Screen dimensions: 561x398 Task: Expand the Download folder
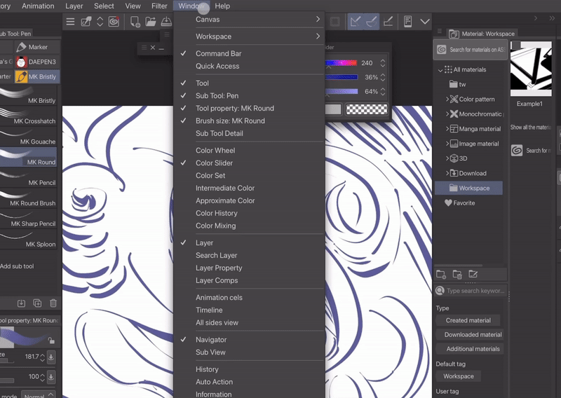447,173
